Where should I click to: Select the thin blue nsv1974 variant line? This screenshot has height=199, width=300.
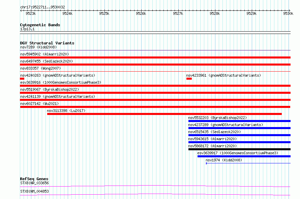(x=248, y=163)
